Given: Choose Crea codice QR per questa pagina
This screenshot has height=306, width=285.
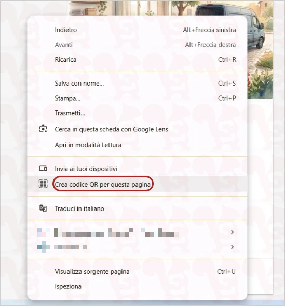Looking at the screenshot, I should pyautogui.click(x=137, y=184).
